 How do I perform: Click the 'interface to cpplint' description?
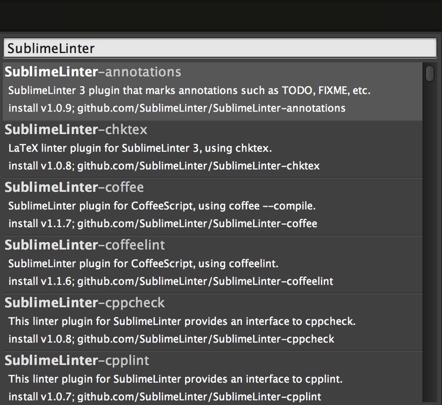point(175,380)
